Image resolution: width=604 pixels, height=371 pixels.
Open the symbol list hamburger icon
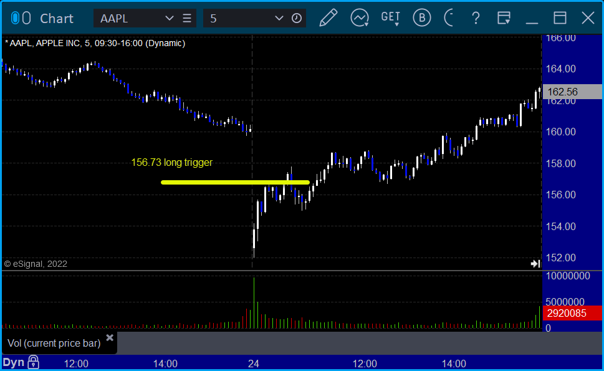187,18
